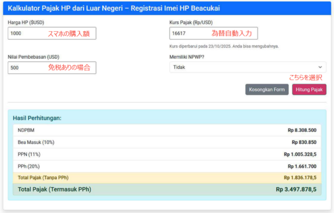Click the Rp 3.497.878,5 total amount

(296, 190)
